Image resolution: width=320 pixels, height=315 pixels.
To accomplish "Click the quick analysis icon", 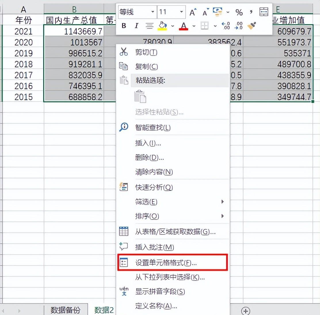I will click(124, 187).
